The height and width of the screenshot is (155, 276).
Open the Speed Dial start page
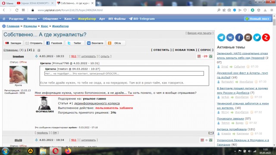(23, 10)
